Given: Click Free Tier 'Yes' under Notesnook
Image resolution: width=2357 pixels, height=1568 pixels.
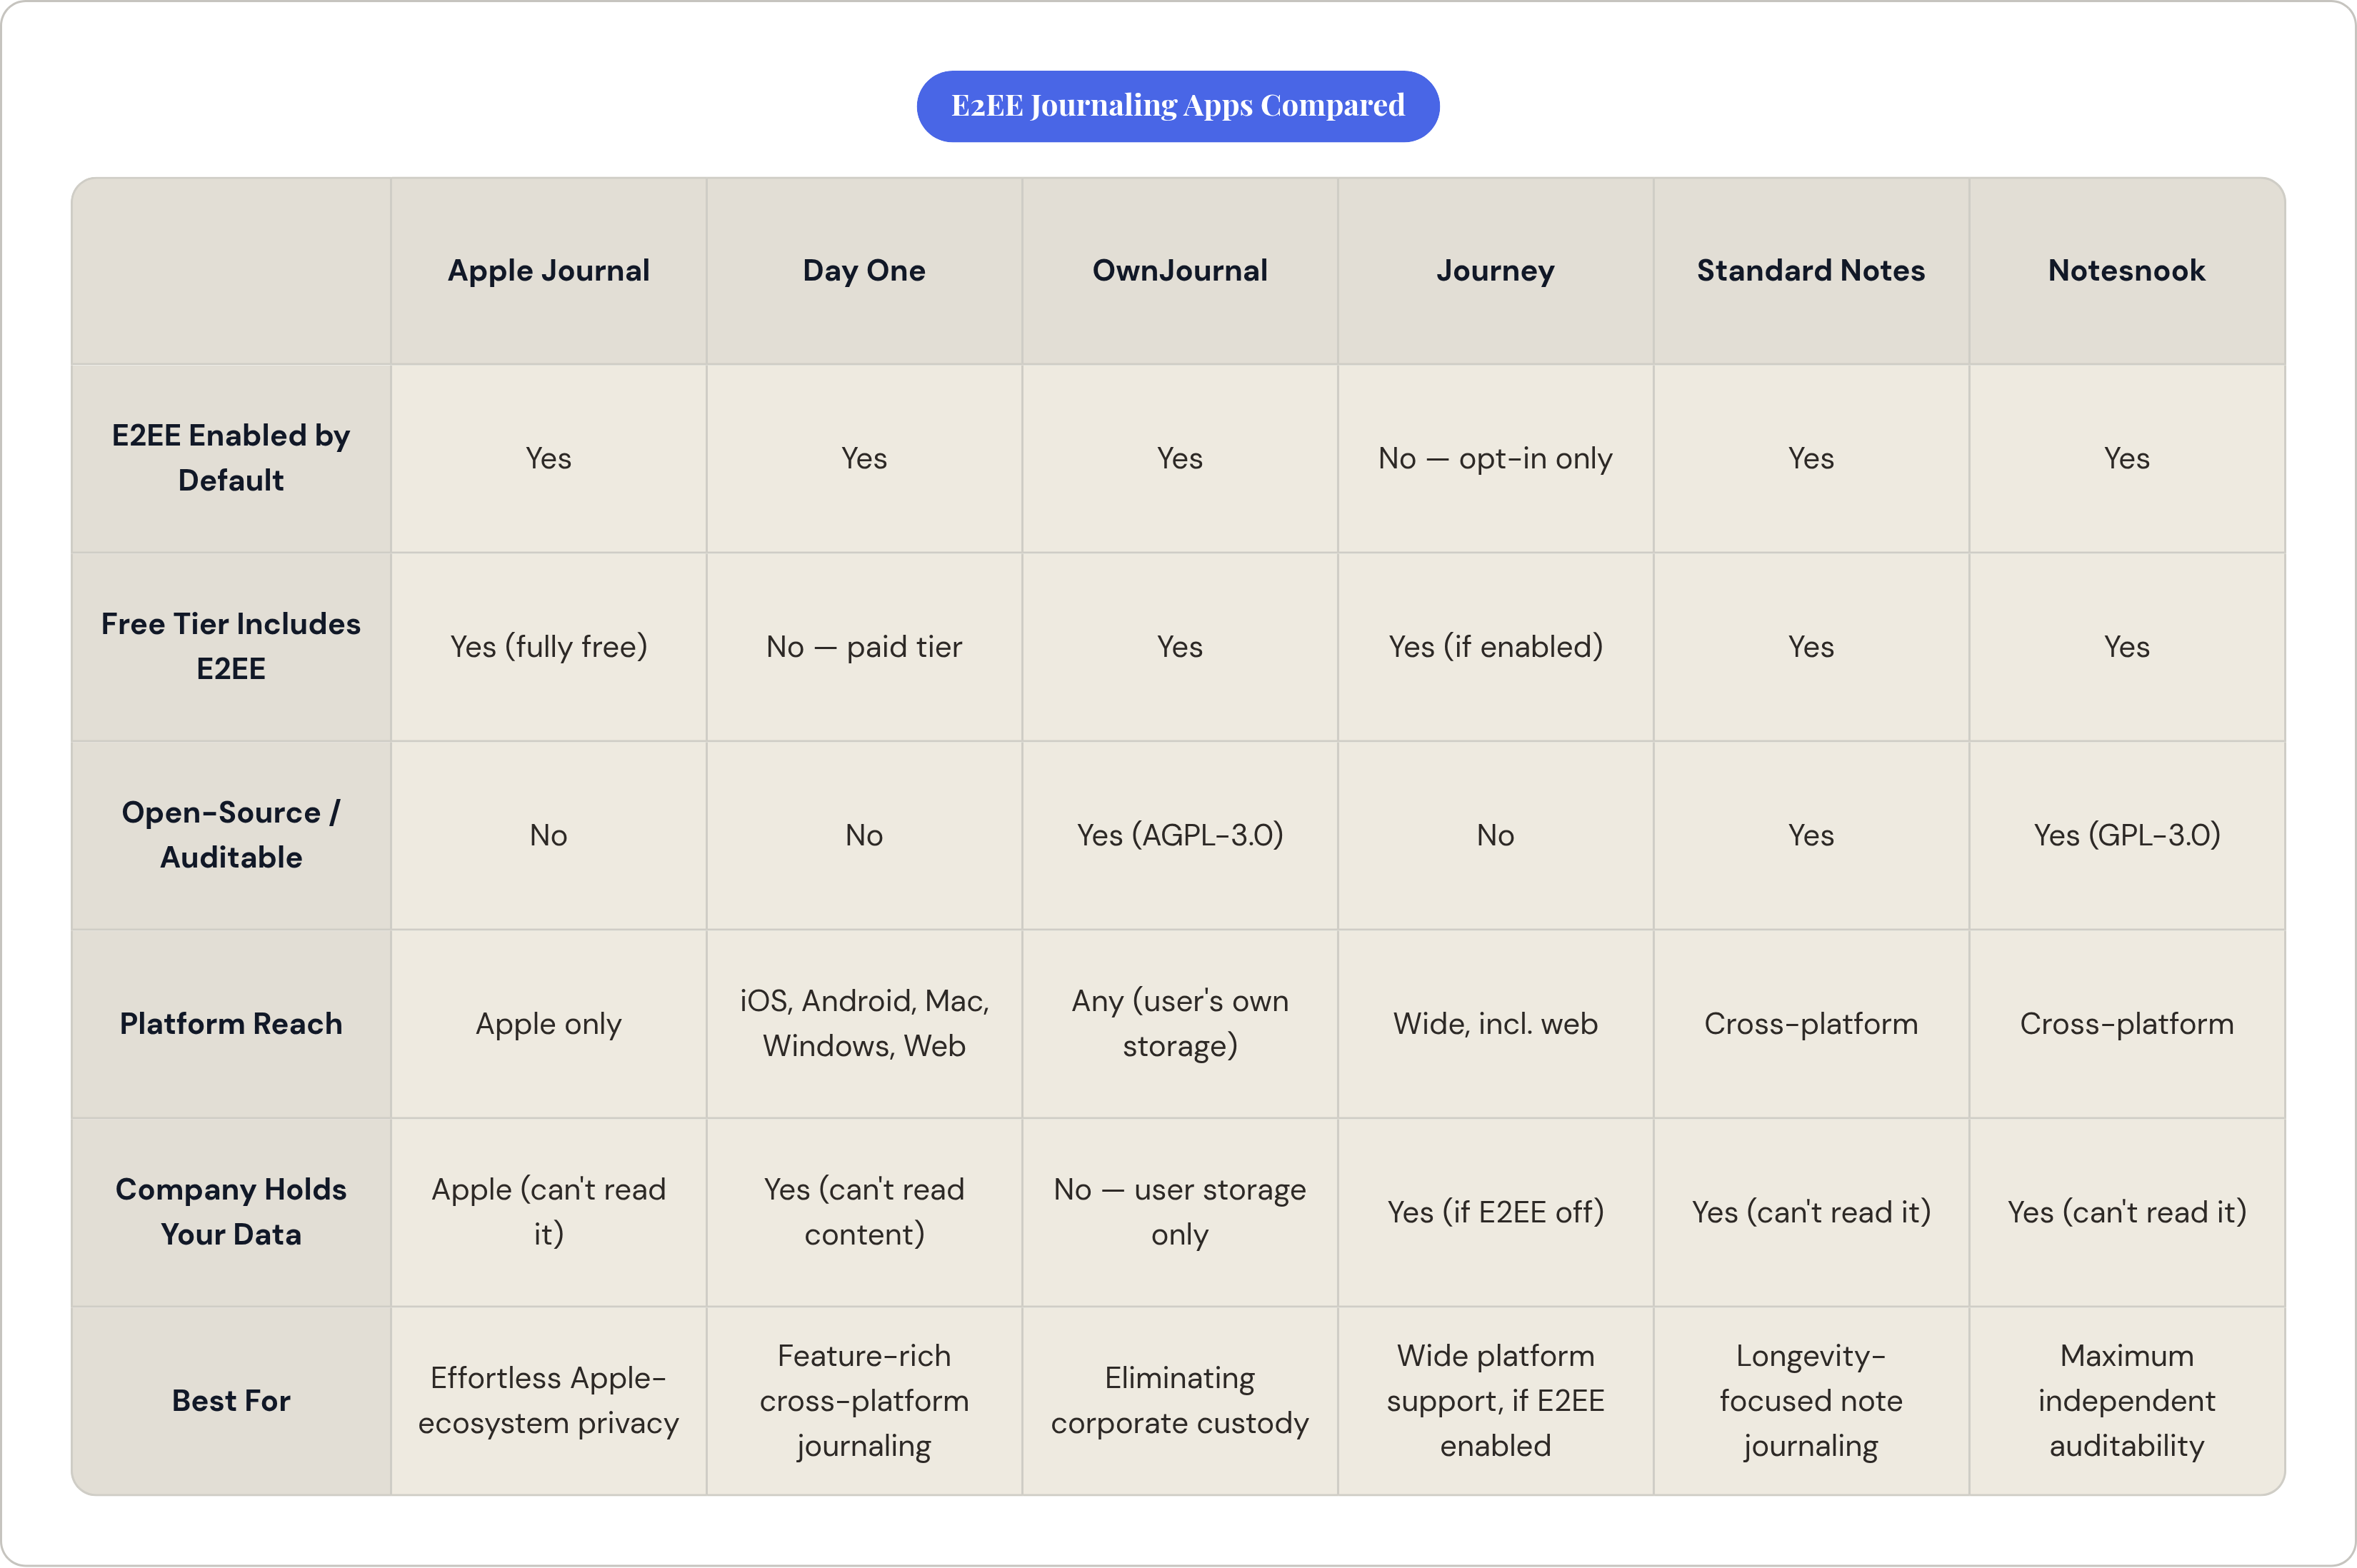Looking at the screenshot, I should coord(2126,647).
